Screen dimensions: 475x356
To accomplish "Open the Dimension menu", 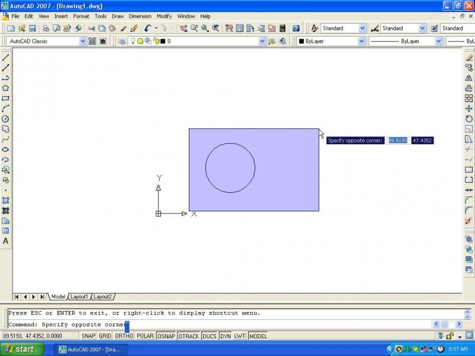I will coord(140,16).
